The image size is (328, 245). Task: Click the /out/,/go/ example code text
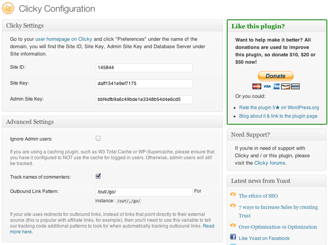[x=129, y=201]
